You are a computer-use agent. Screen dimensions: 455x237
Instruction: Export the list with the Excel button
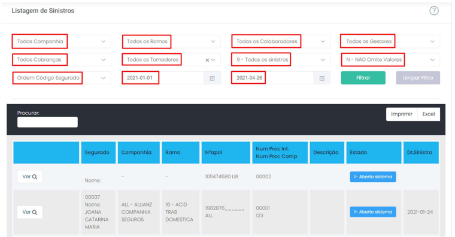(429, 114)
